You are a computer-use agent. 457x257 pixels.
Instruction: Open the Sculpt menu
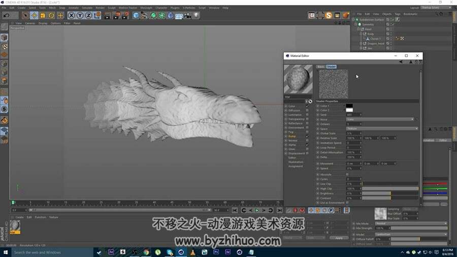point(111,8)
